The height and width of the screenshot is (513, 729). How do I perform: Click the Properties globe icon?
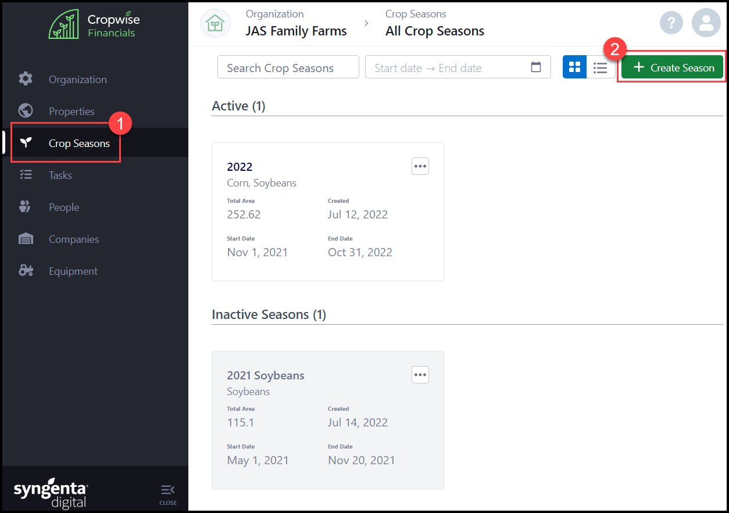[x=26, y=110]
